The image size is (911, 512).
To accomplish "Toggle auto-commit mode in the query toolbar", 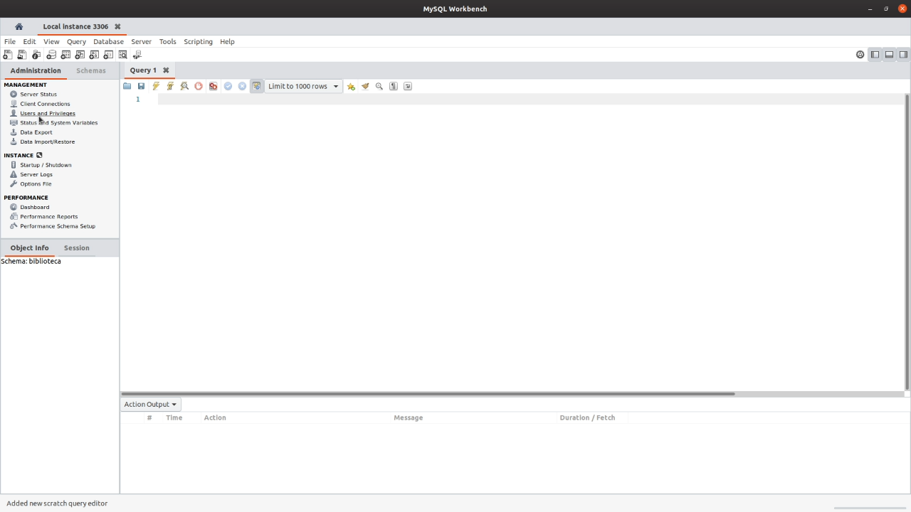I will [256, 86].
